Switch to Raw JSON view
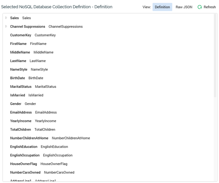The width and height of the screenshot is (219, 183). click(184, 7)
